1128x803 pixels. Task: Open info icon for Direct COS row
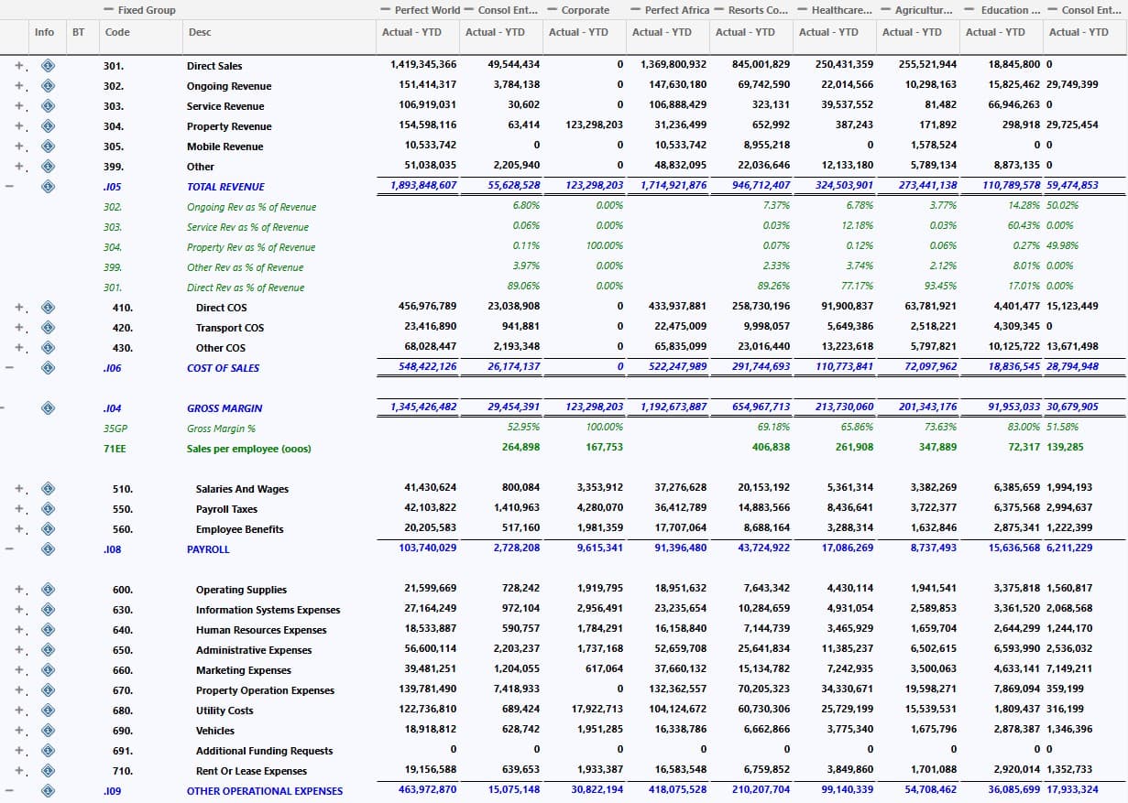pyautogui.click(x=49, y=308)
